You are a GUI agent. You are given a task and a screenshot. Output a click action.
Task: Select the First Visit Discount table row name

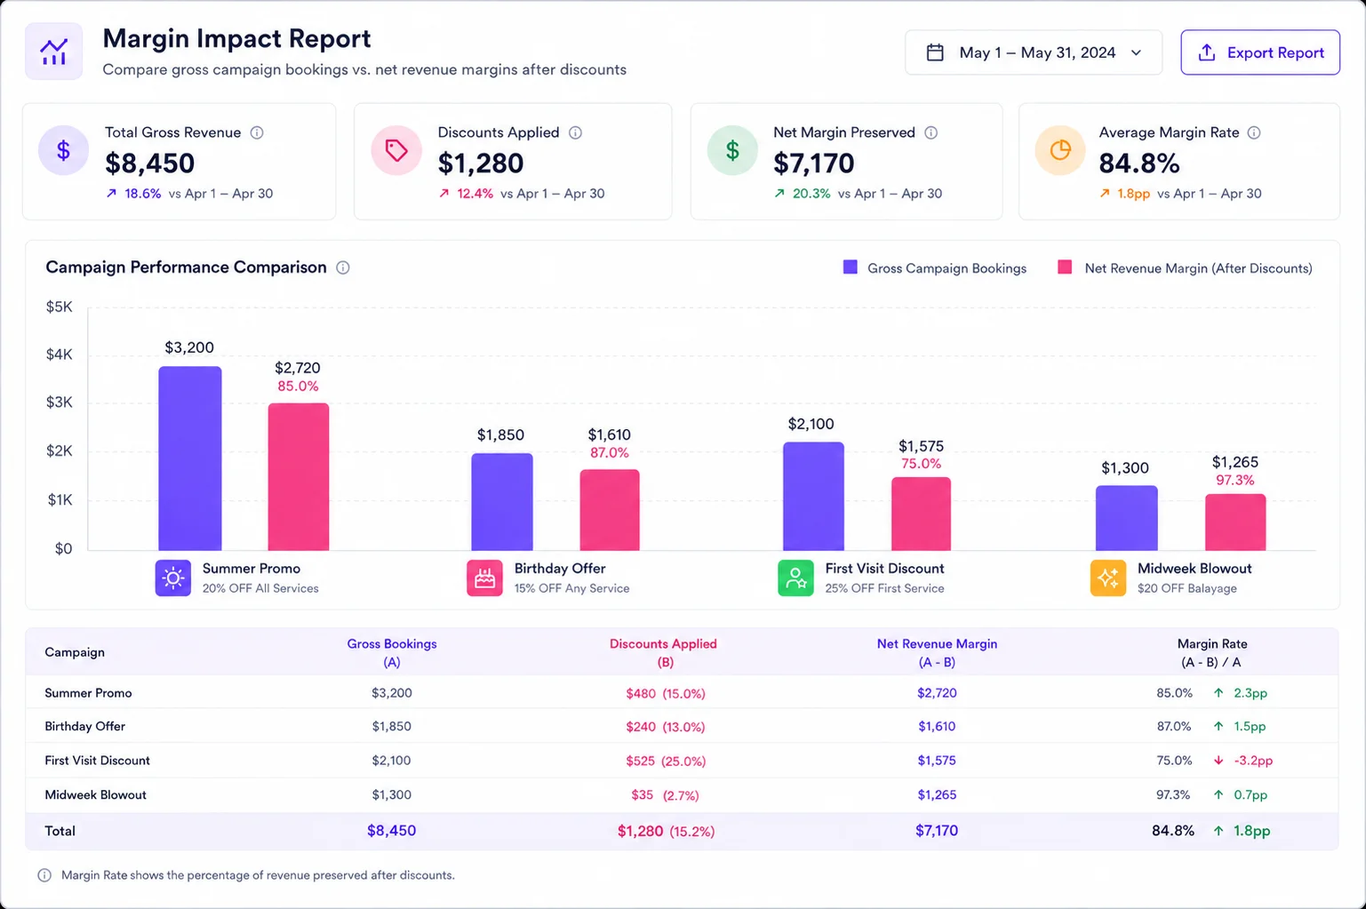tap(97, 761)
